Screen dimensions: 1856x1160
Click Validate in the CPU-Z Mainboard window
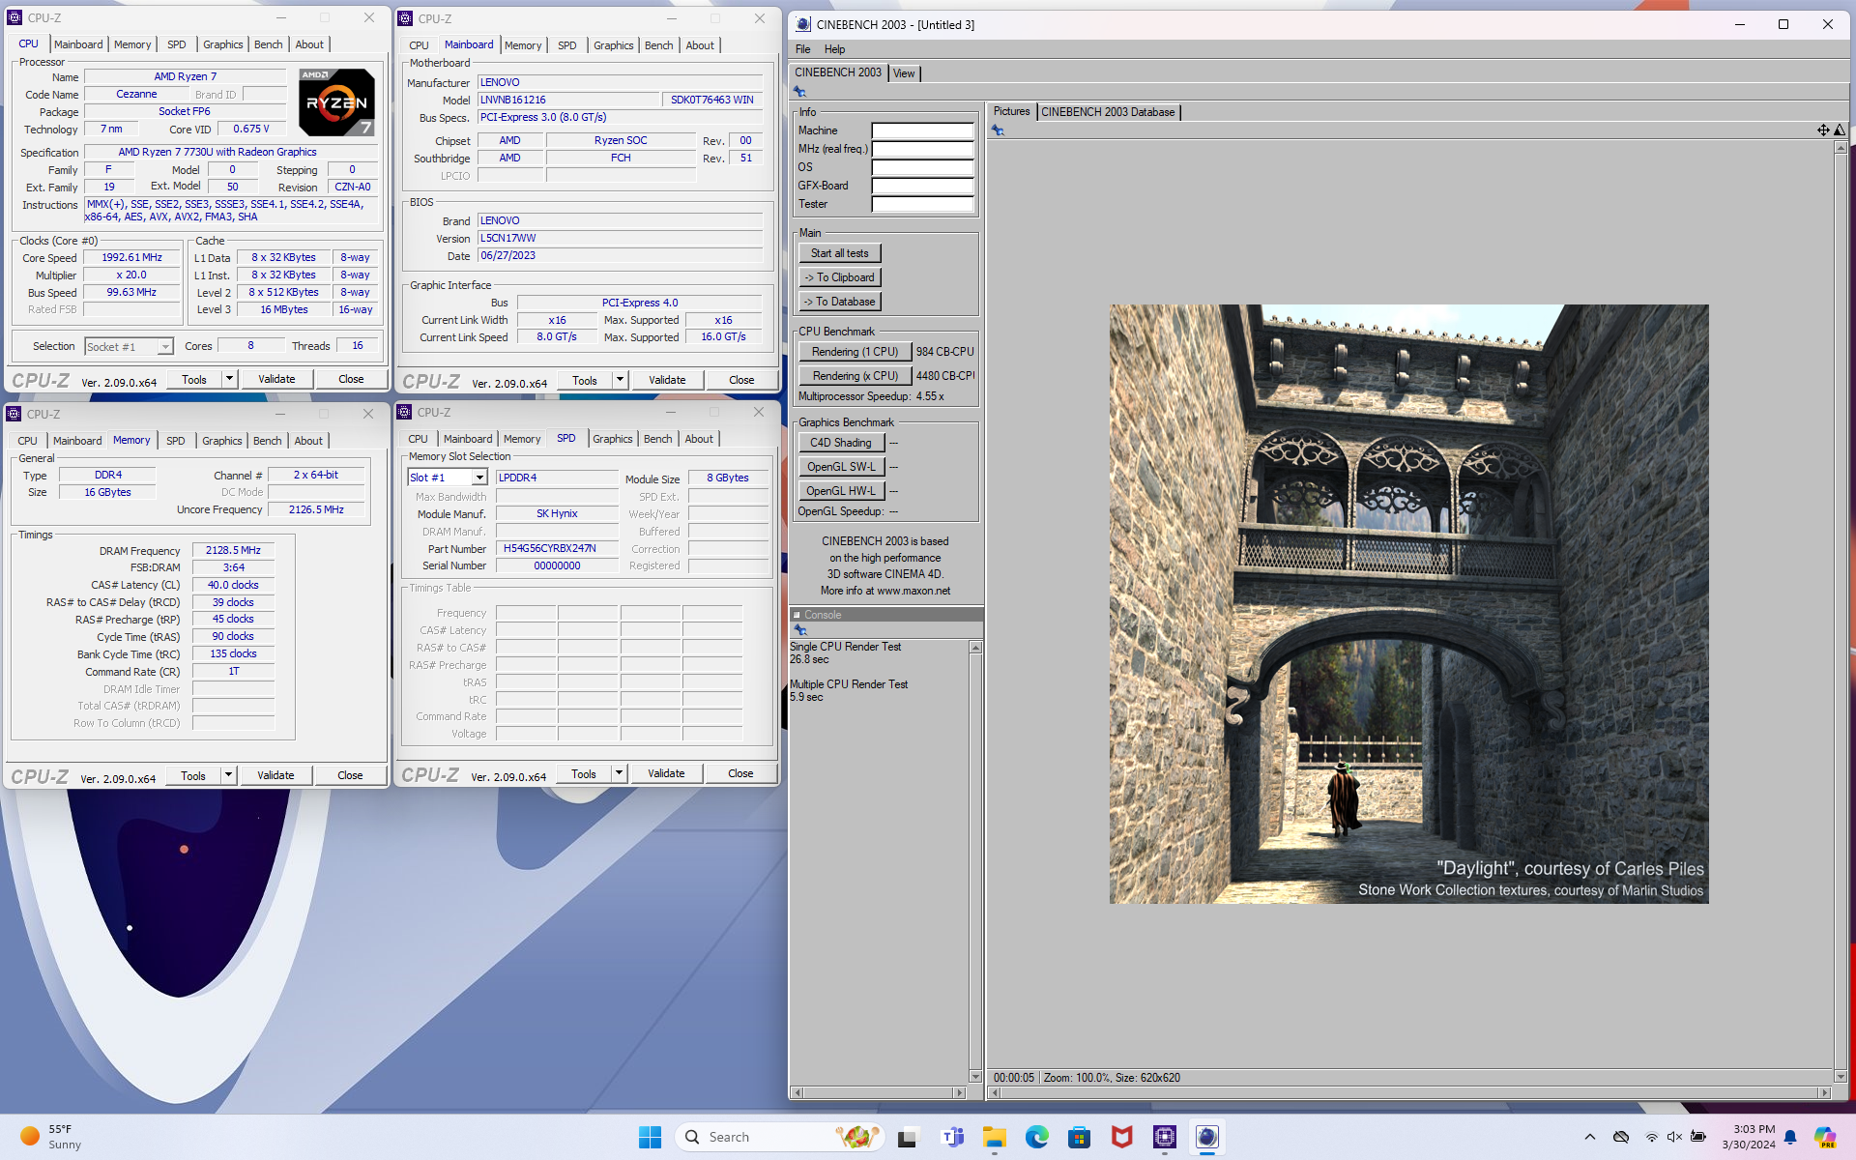pyautogui.click(x=667, y=380)
